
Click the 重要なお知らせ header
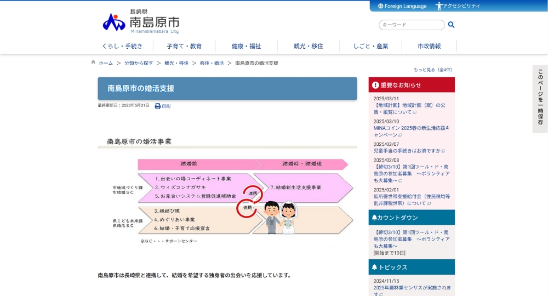412,85
